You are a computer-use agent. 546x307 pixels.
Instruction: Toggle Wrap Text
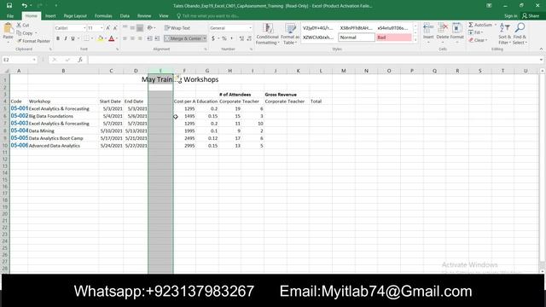click(x=177, y=28)
